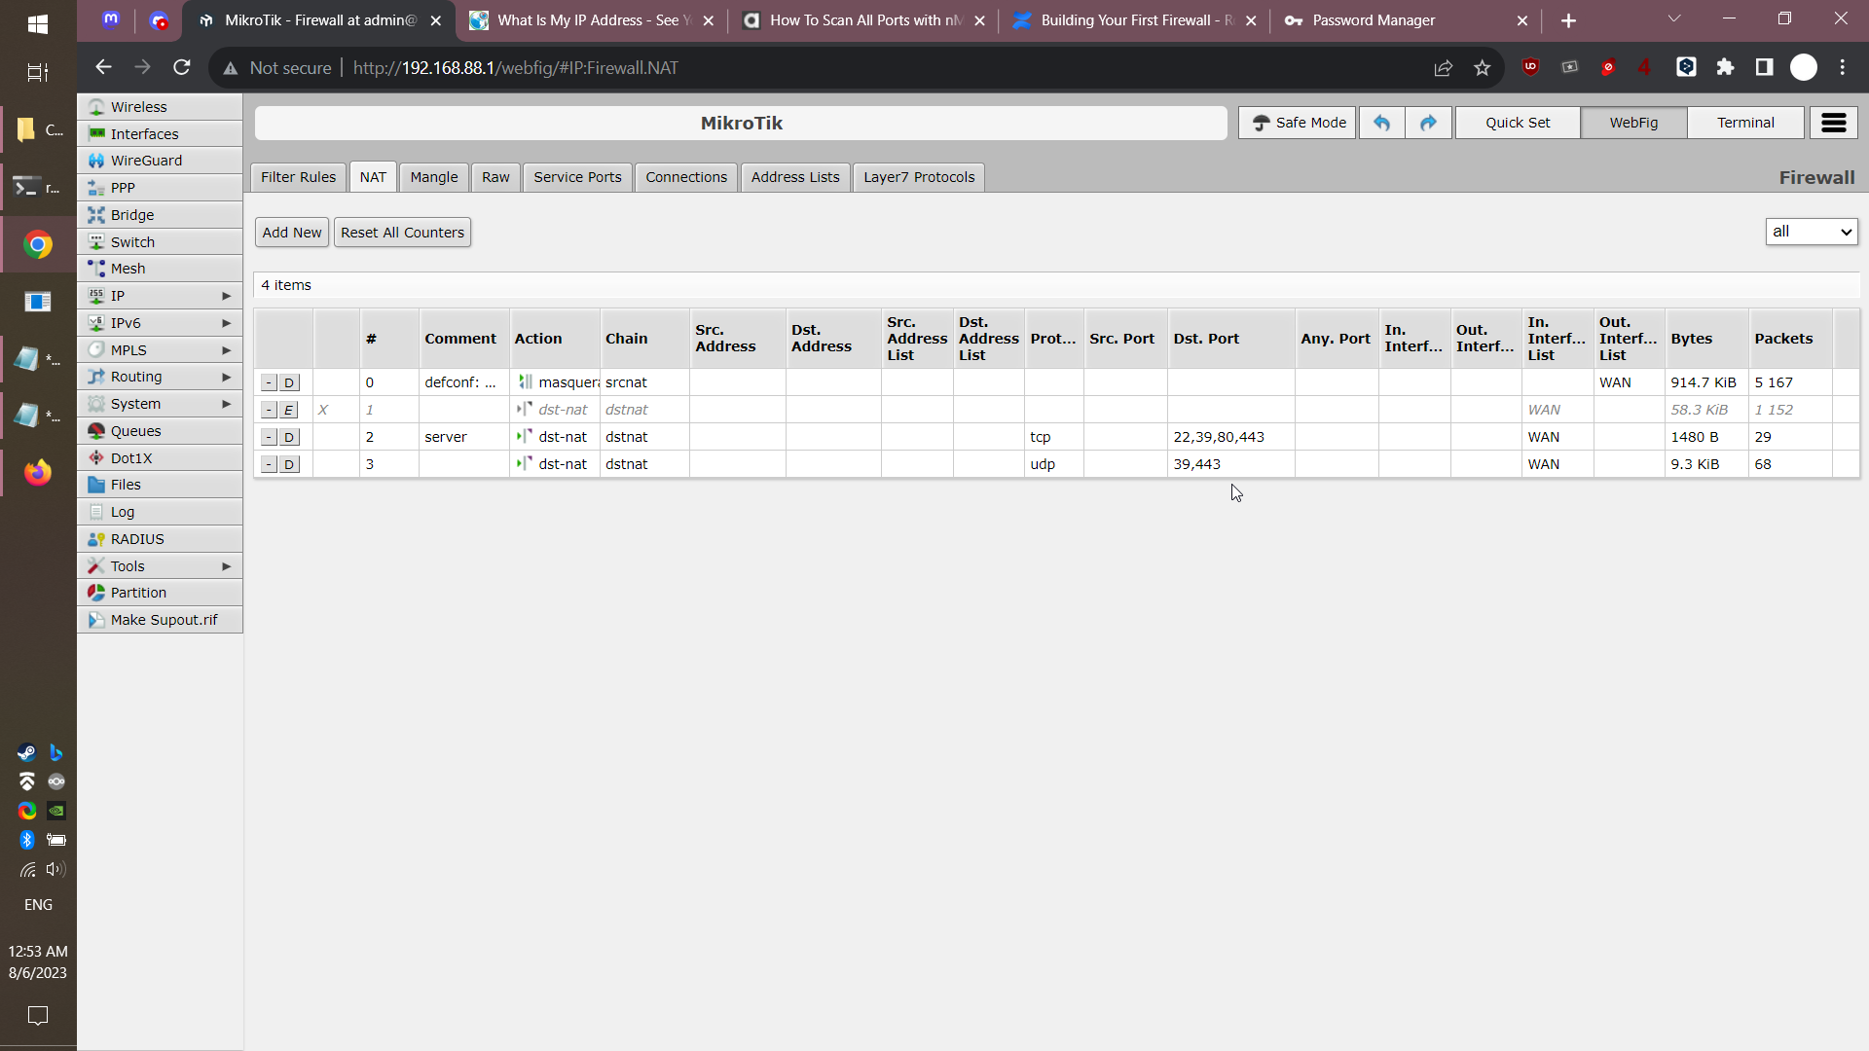Viewport: 1869px width, 1051px height.
Task: Click Reset All Counters button
Action: pos(402,233)
